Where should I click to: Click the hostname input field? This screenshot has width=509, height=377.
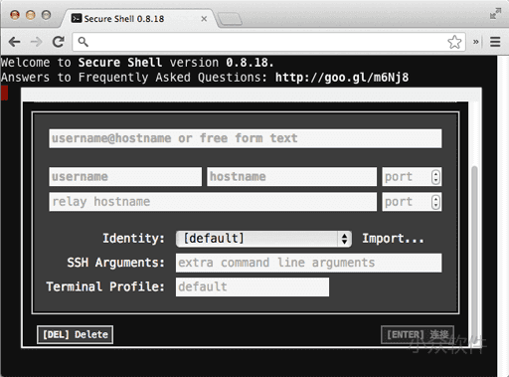pos(291,176)
